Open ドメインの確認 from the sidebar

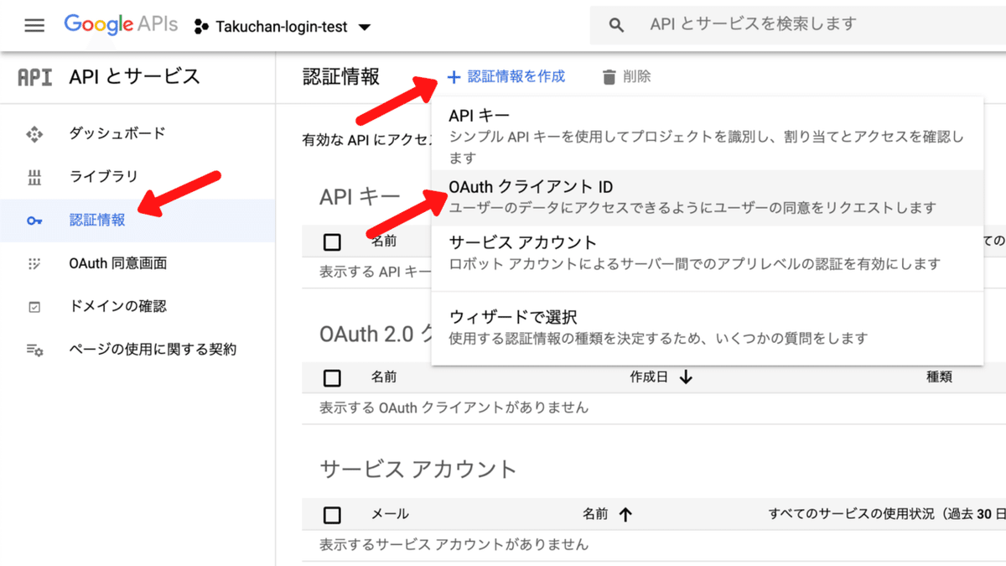tap(117, 306)
